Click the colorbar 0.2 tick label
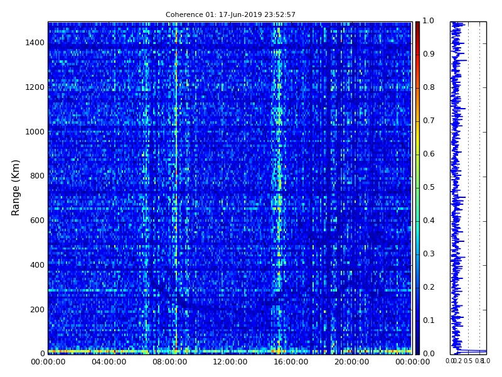The width and height of the screenshot is (502, 377). pos(429,287)
